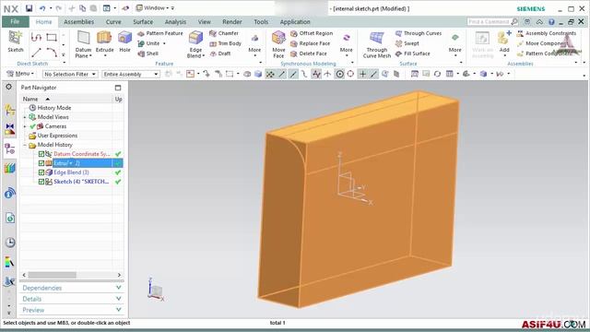Viewport: 590px width, 332px height.
Task: Toggle the Extrude feature checkbox
Action: click(x=41, y=163)
